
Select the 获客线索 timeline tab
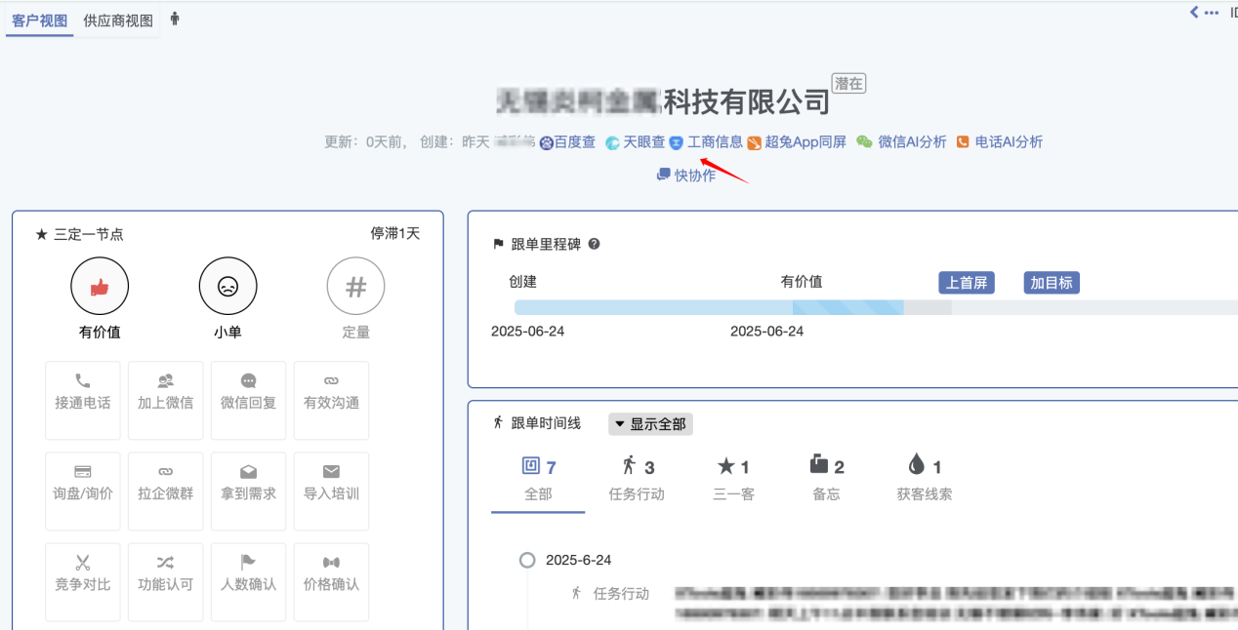925,478
